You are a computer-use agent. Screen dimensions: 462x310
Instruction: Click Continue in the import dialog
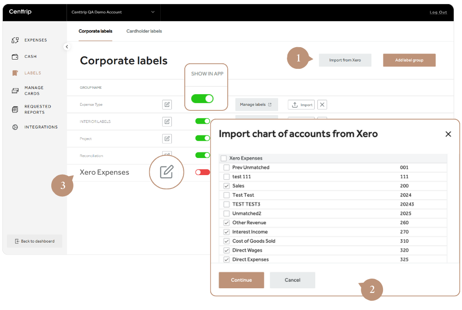[241, 280]
